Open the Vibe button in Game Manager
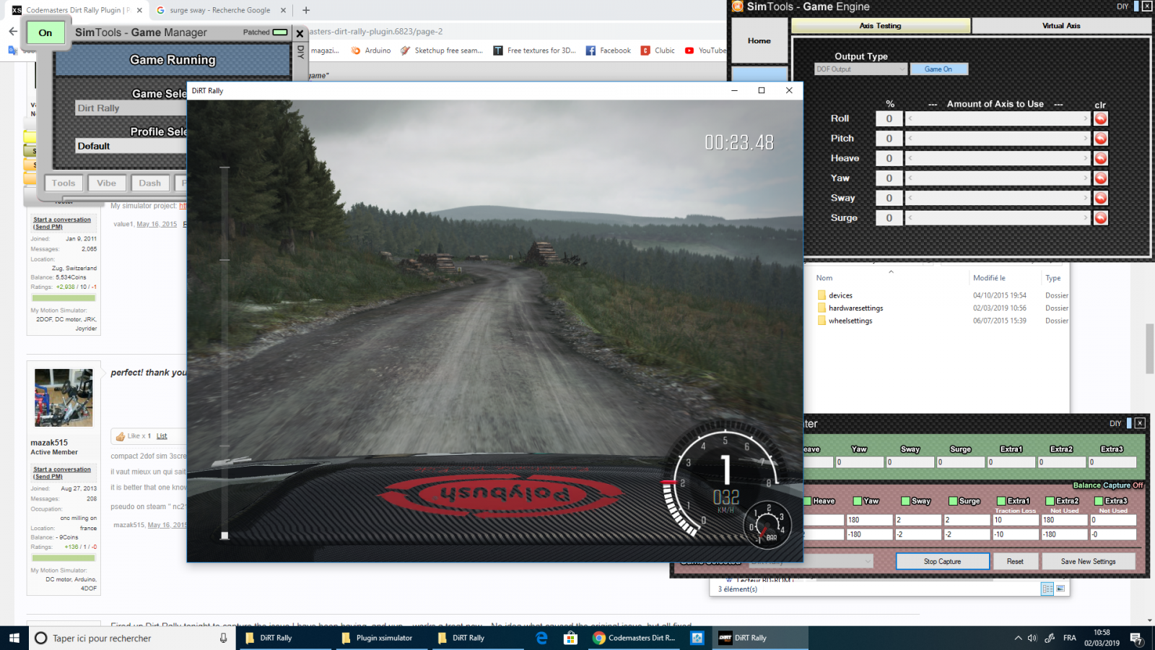 click(x=107, y=183)
